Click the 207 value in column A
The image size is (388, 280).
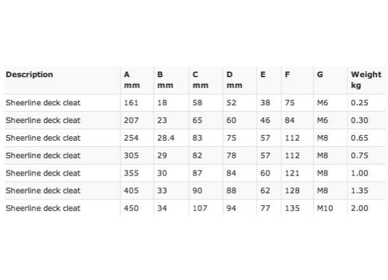tap(131, 120)
